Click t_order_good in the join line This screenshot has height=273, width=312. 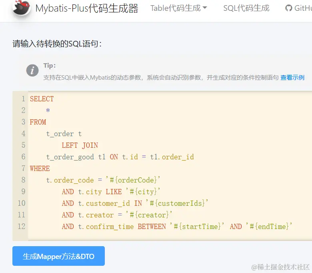(x=70, y=157)
